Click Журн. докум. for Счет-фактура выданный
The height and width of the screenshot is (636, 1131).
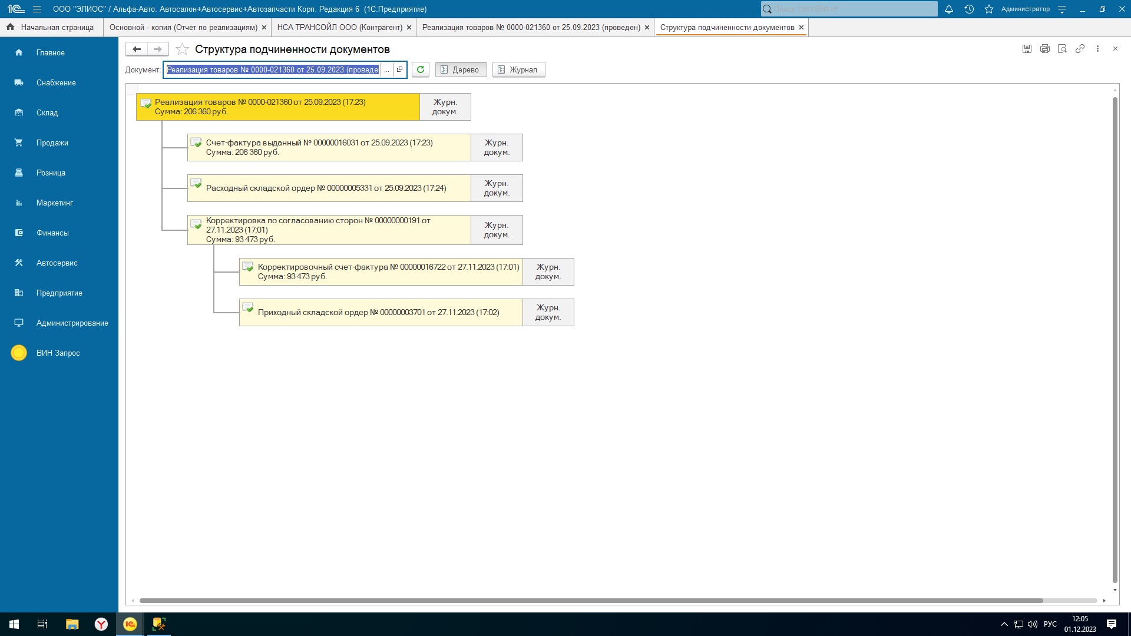point(497,147)
